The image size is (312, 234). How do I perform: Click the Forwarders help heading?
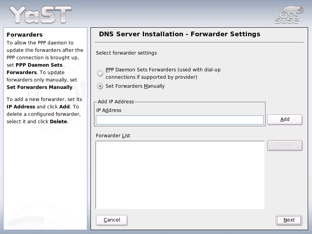pyautogui.click(x=25, y=35)
